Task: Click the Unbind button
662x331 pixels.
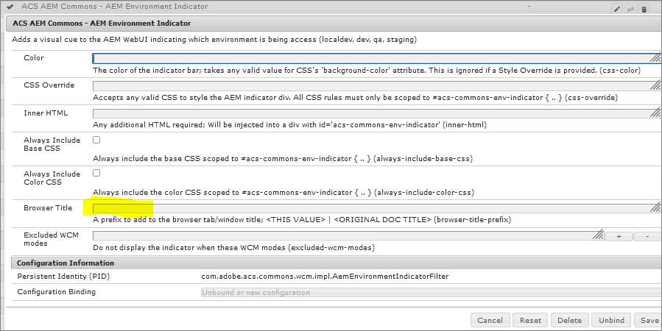Action: (611, 320)
